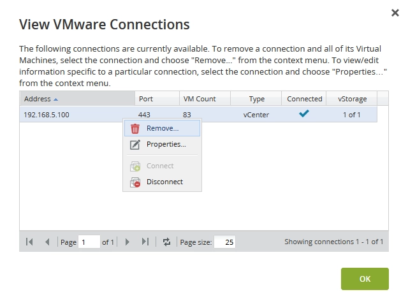The height and width of the screenshot is (306, 408).
Task: Go to first page of connections
Action: 29,242
